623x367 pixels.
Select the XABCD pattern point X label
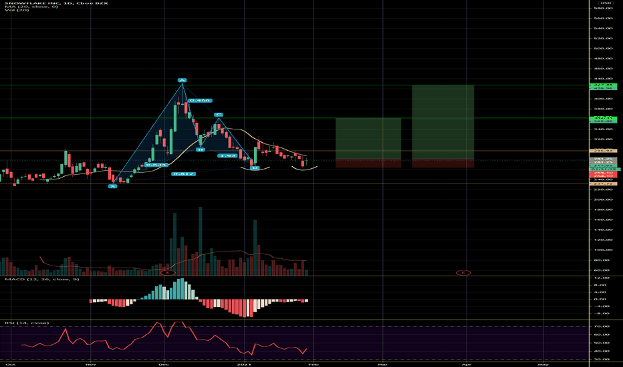pyautogui.click(x=113, y=186)
